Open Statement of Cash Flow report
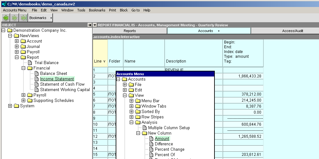The image size is (319, 159). pos(62,84)
